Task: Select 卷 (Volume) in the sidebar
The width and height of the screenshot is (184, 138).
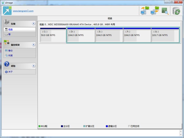Action: (9, 34)
